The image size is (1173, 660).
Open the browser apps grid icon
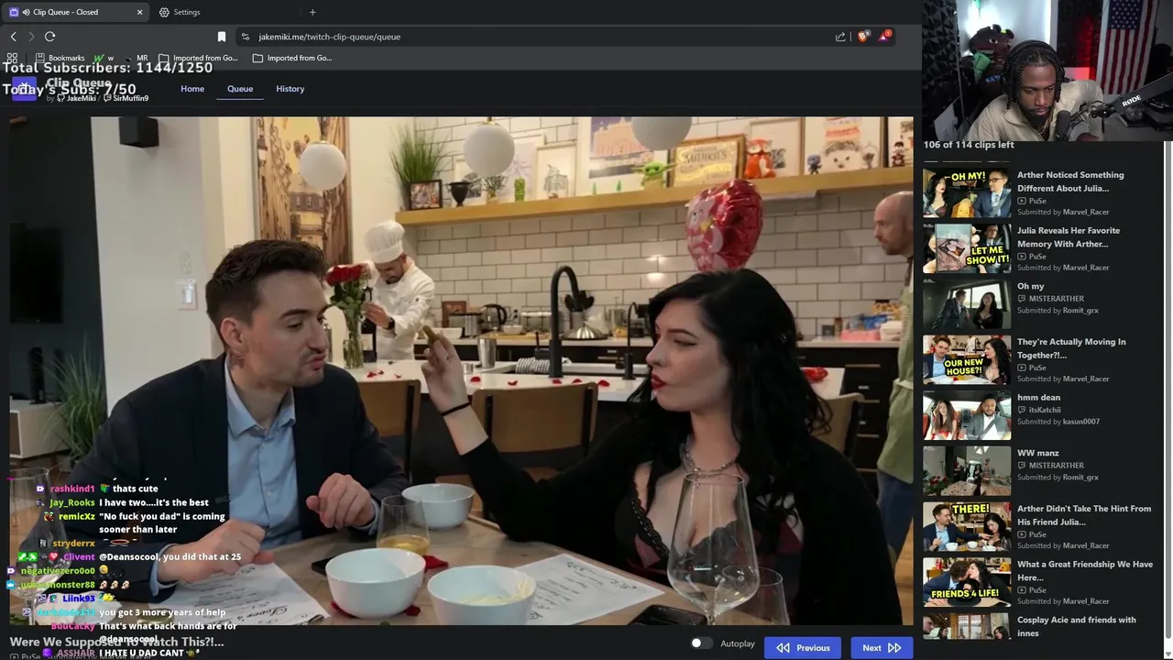[x=12, y=58]
